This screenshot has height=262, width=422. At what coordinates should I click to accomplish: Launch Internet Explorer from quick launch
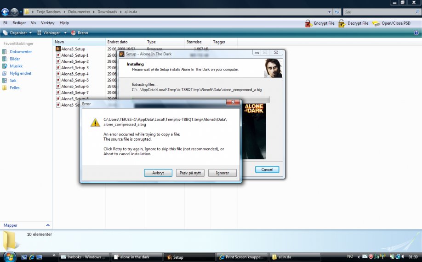tap(31, 257)
